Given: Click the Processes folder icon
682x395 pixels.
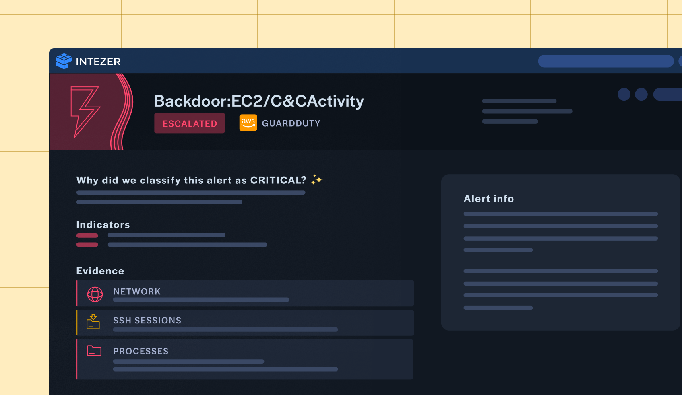Looking at the screenshot, I should [94, 351].
